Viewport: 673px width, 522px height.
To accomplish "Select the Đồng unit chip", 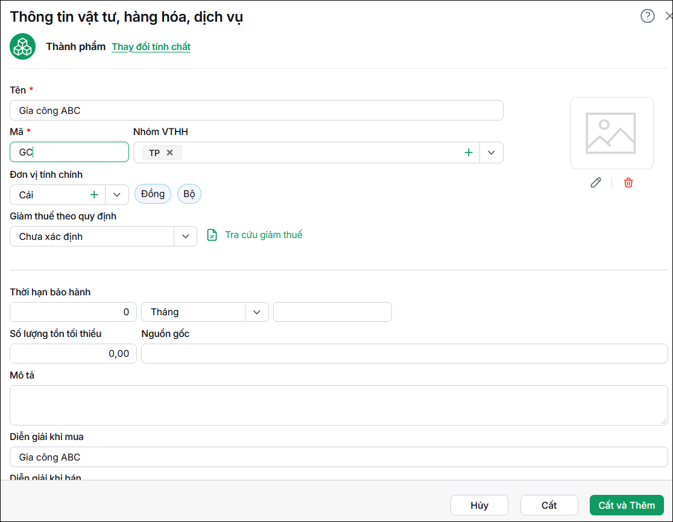I will tap(153, 194).
